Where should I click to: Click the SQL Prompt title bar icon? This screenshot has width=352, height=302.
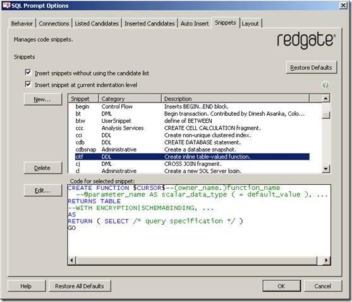tap(6, 6)
